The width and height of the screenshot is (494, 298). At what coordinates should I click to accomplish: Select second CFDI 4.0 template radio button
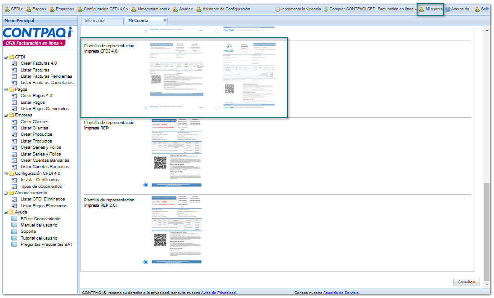point(218,108)
